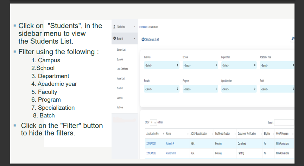Open the School select dropdown
The image size is (304, 166).
pos(200,65)
